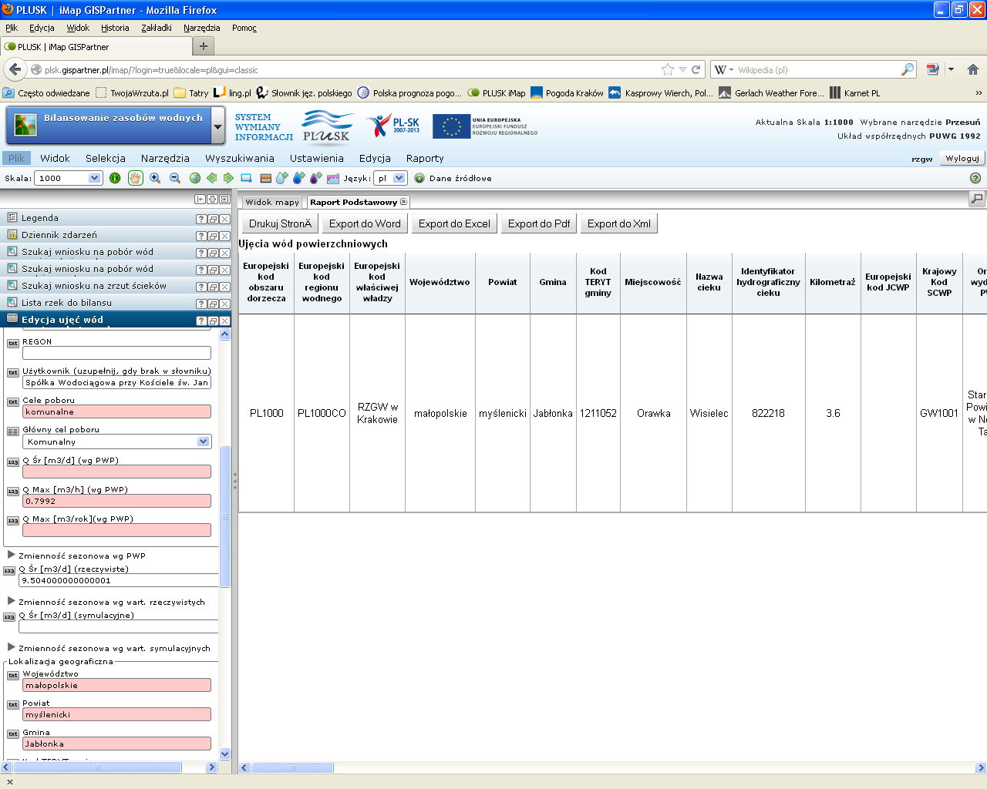
Task: Click the report horizontal scrollbar thumb
Action: 293,767
